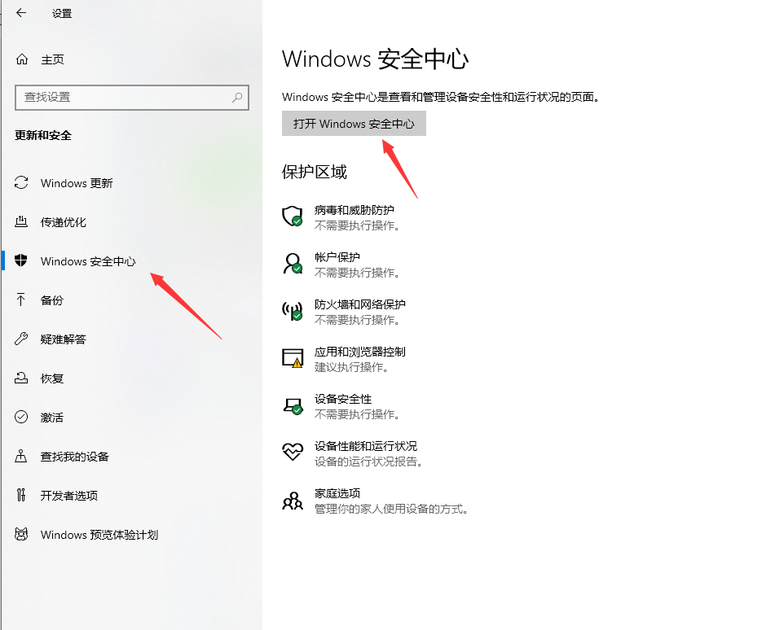762x630 pixels.
Task: Open 查找我的设备 settings page
Action: (74, 457)
